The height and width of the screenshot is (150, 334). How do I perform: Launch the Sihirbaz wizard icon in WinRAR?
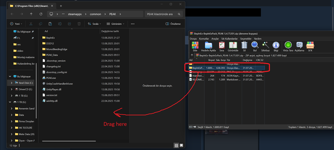[x=266, y=45]
